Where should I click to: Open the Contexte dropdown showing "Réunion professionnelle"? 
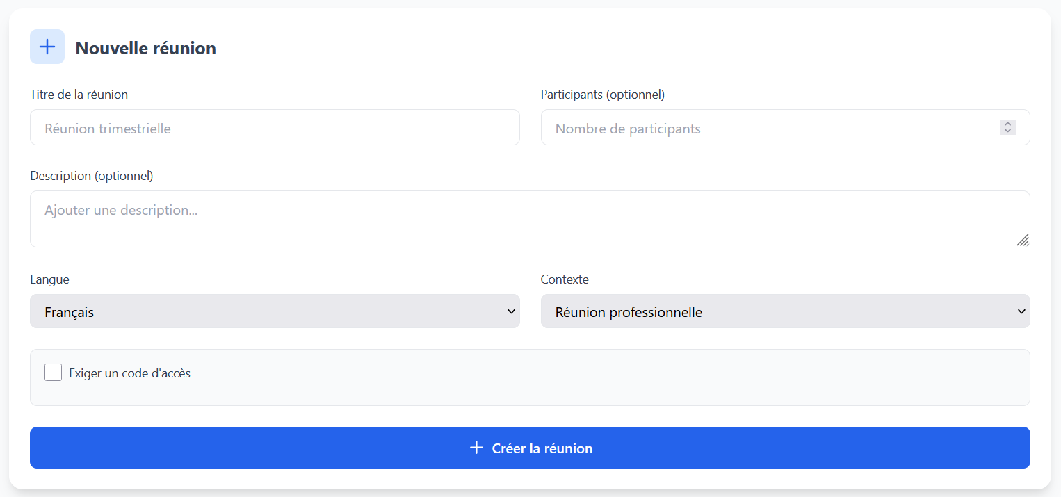(785, 311)
